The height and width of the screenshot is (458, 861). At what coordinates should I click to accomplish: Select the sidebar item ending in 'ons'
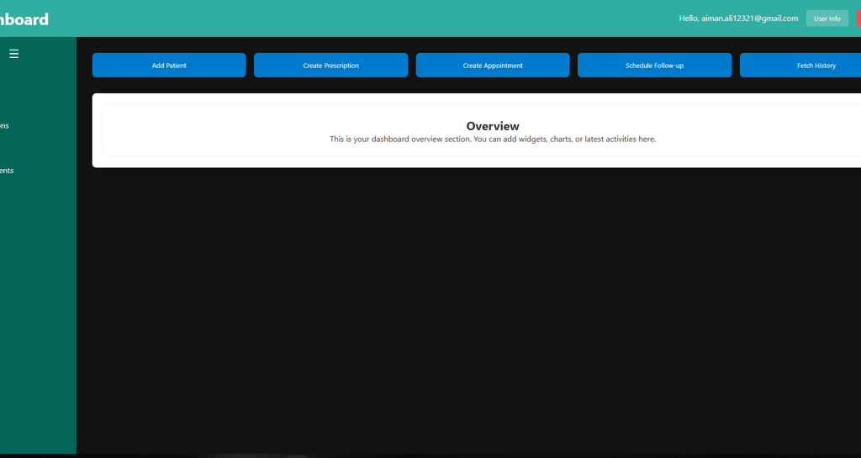point(4,125)
